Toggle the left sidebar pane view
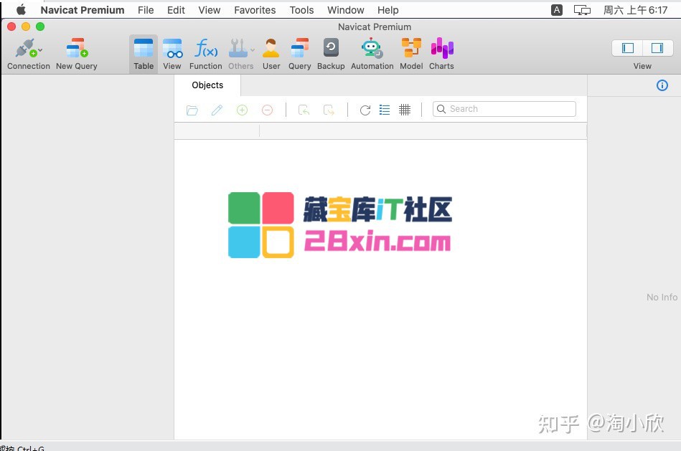 pos(628,48)
